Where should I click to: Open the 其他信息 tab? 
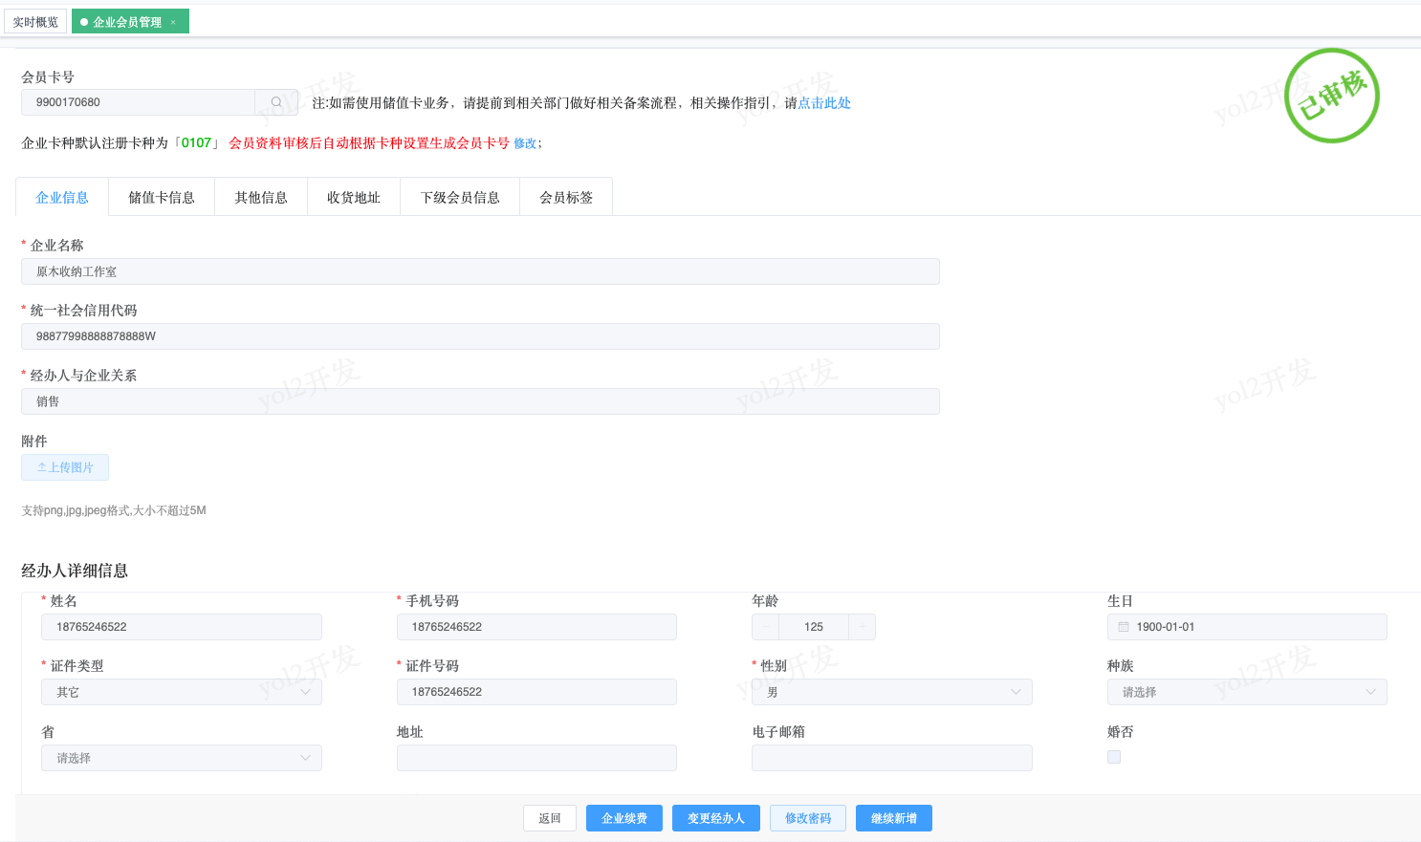tap(261, 198)
